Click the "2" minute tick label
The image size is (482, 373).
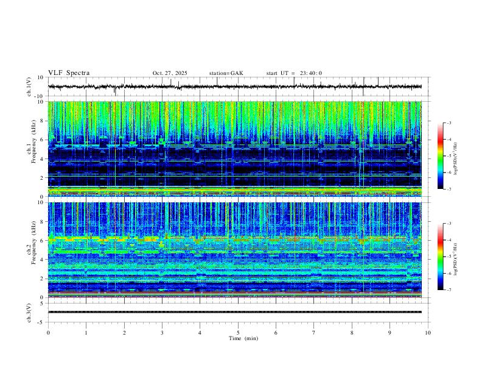124,333
